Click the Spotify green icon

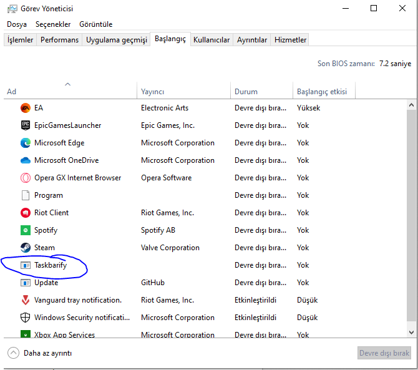[26, 230]
